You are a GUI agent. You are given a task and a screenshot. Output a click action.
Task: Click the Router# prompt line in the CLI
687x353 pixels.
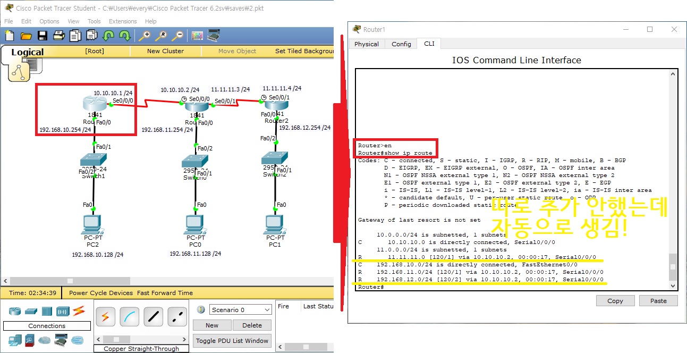pyautogui.click(x=371, y=287)
